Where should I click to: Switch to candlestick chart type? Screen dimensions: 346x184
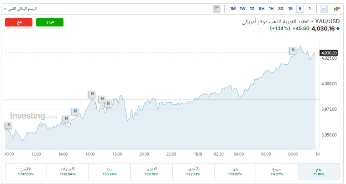pyautogui.click(x=337, y=9)
